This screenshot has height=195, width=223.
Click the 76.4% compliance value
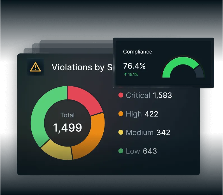tap(134, 66)
